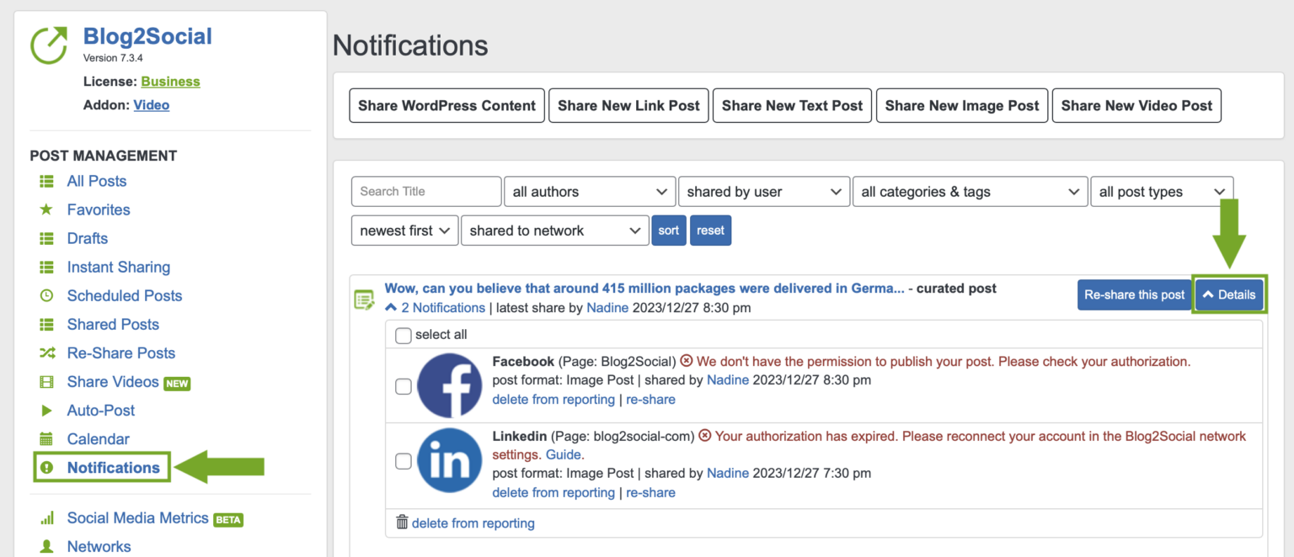The height and width of the screenshot is (557, 1294).
Task: Click the All Posts list icon
Action: click(47, 182)
